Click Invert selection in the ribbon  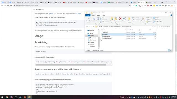[158, 22]
